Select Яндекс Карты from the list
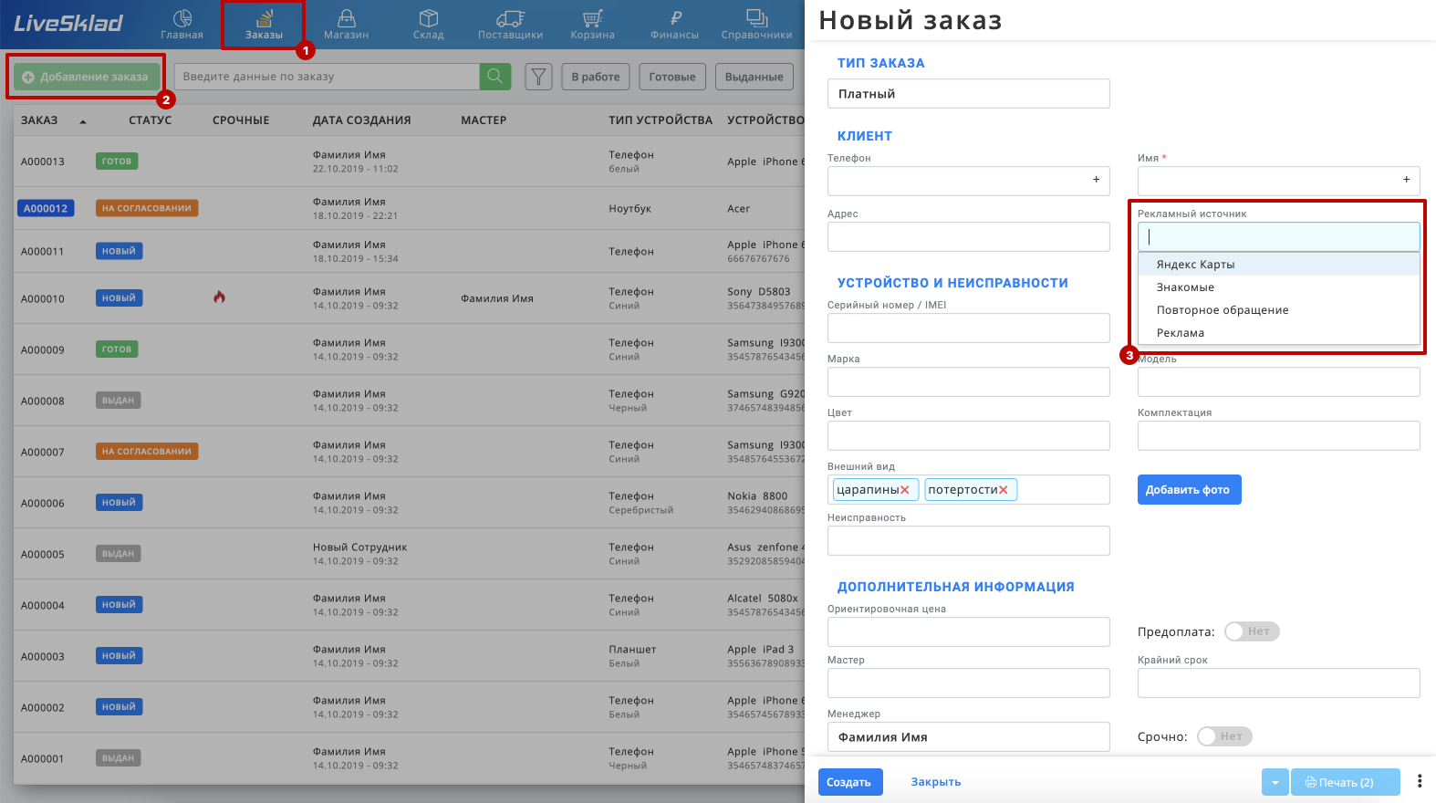Image resolution: width=1436 pixels, height=803 pixels. coord(1279,265)
